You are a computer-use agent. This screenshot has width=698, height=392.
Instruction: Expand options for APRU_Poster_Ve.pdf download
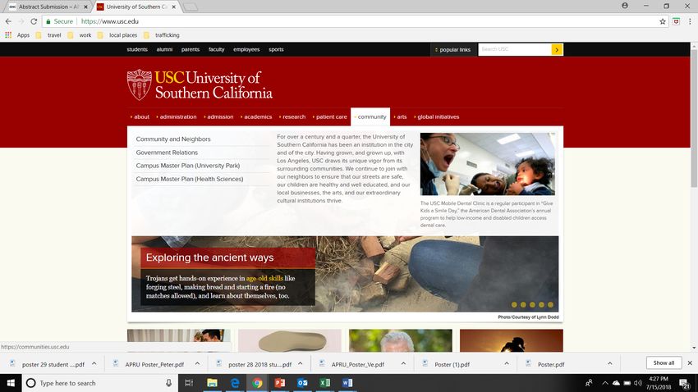tap(403, 363)
